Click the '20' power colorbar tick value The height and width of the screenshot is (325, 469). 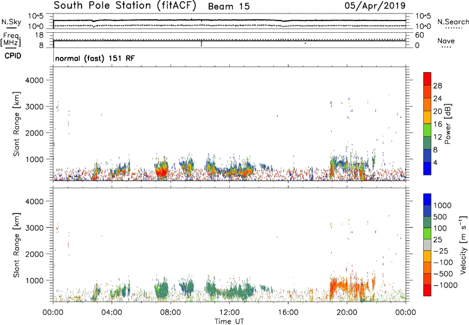(437, 111)
